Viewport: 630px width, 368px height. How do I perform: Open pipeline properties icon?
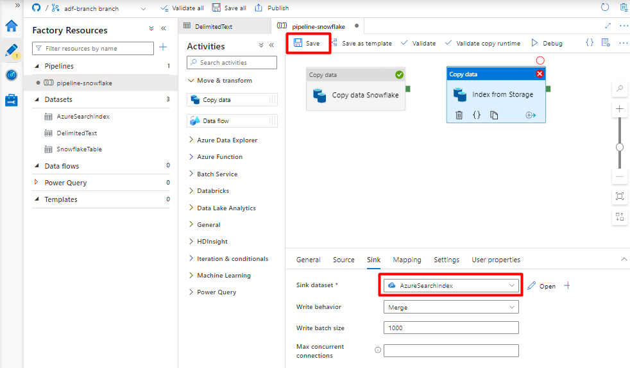tap(606, 42)
